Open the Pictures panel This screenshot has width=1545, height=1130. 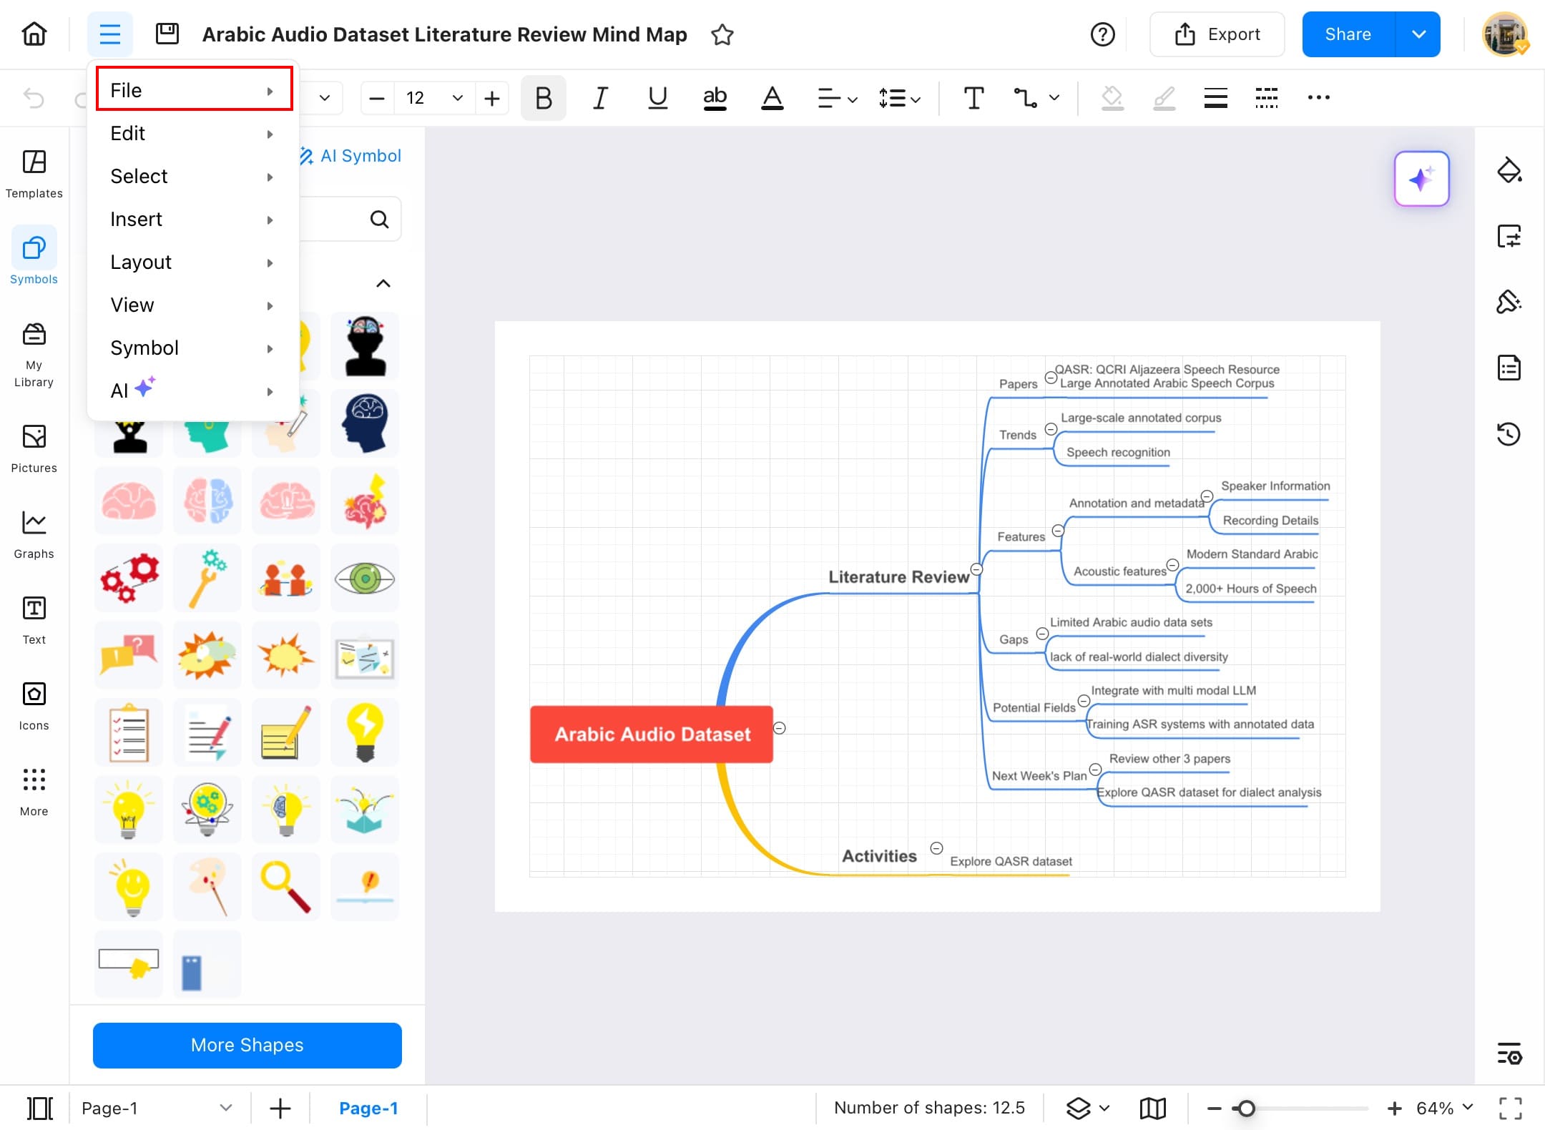point(34,448)
